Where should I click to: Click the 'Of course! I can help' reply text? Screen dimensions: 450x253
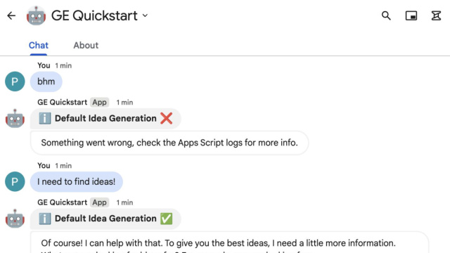tap(218, 243)
